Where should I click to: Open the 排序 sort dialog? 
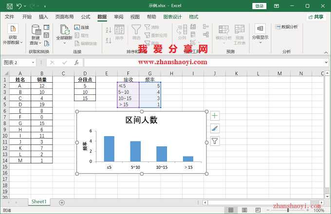tap(119, 32)
